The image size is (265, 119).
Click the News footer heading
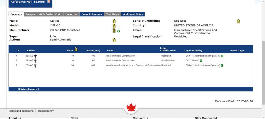tap(74, 118)
